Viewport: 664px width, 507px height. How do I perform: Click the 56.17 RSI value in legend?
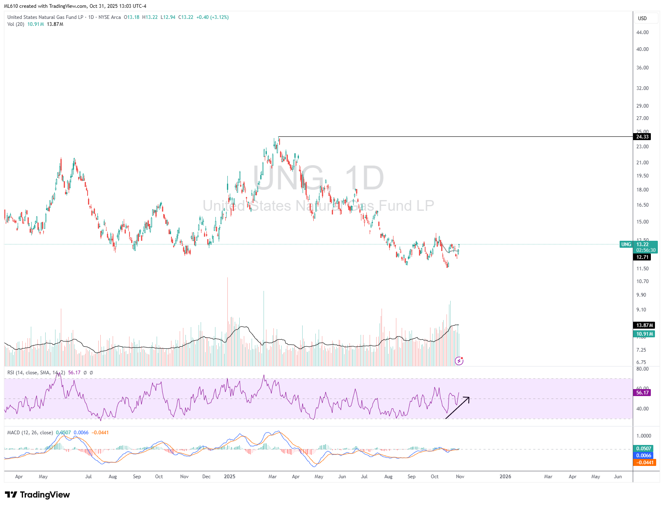(74, 373)
